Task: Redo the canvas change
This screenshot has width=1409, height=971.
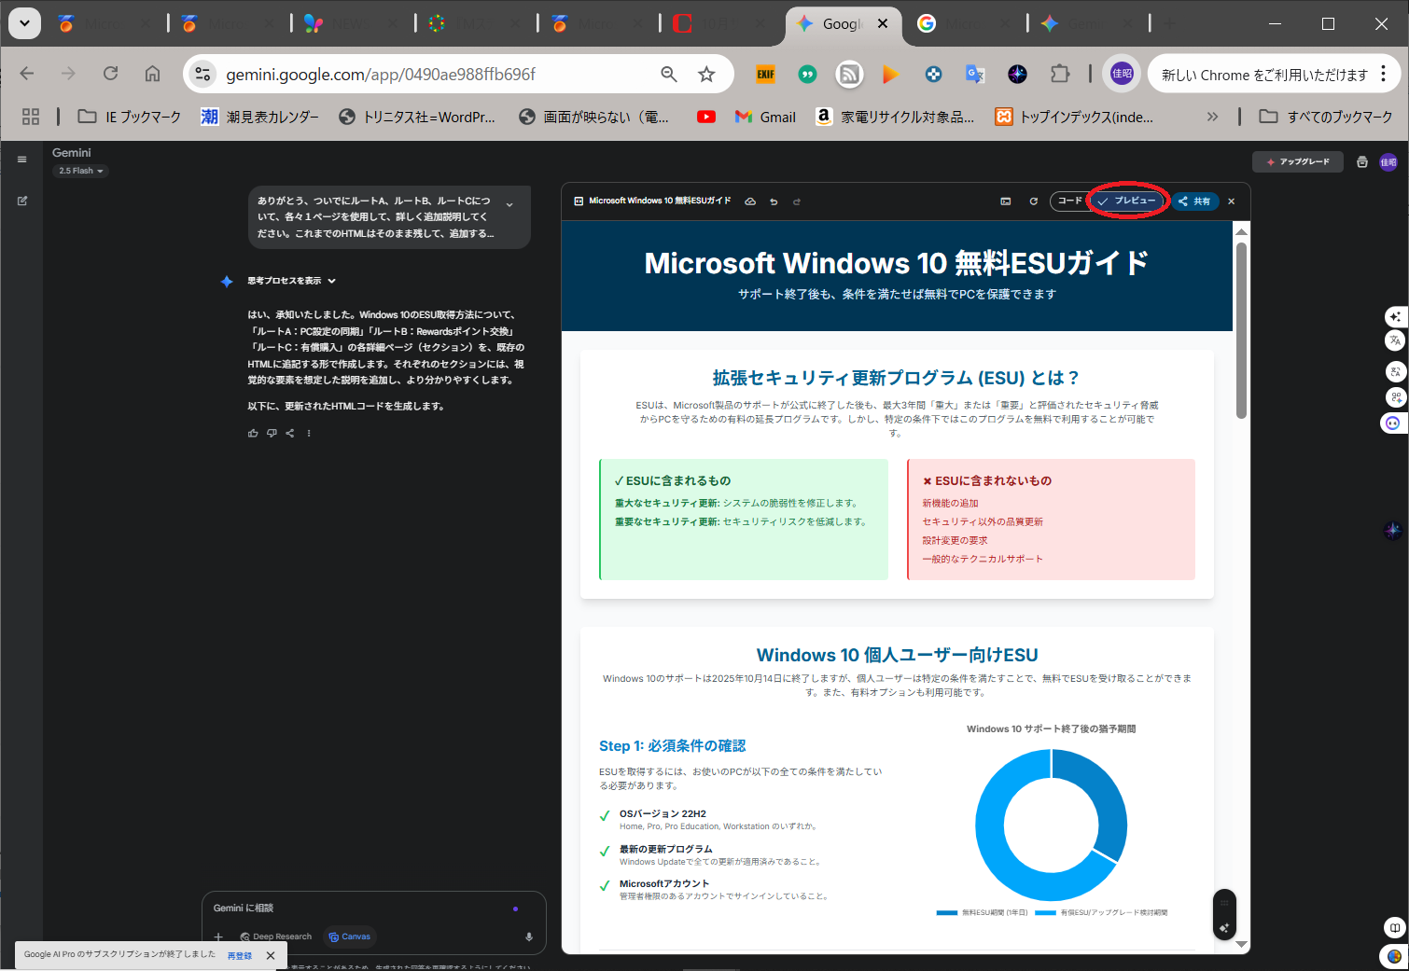Action: pos(797,201)
